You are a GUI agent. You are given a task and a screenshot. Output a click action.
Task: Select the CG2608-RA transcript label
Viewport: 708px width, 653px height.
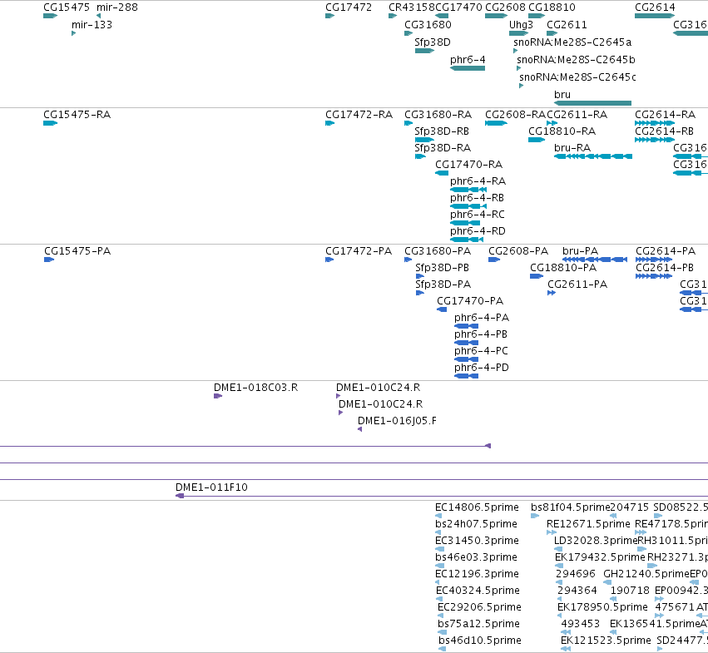(x=515, y=115)
